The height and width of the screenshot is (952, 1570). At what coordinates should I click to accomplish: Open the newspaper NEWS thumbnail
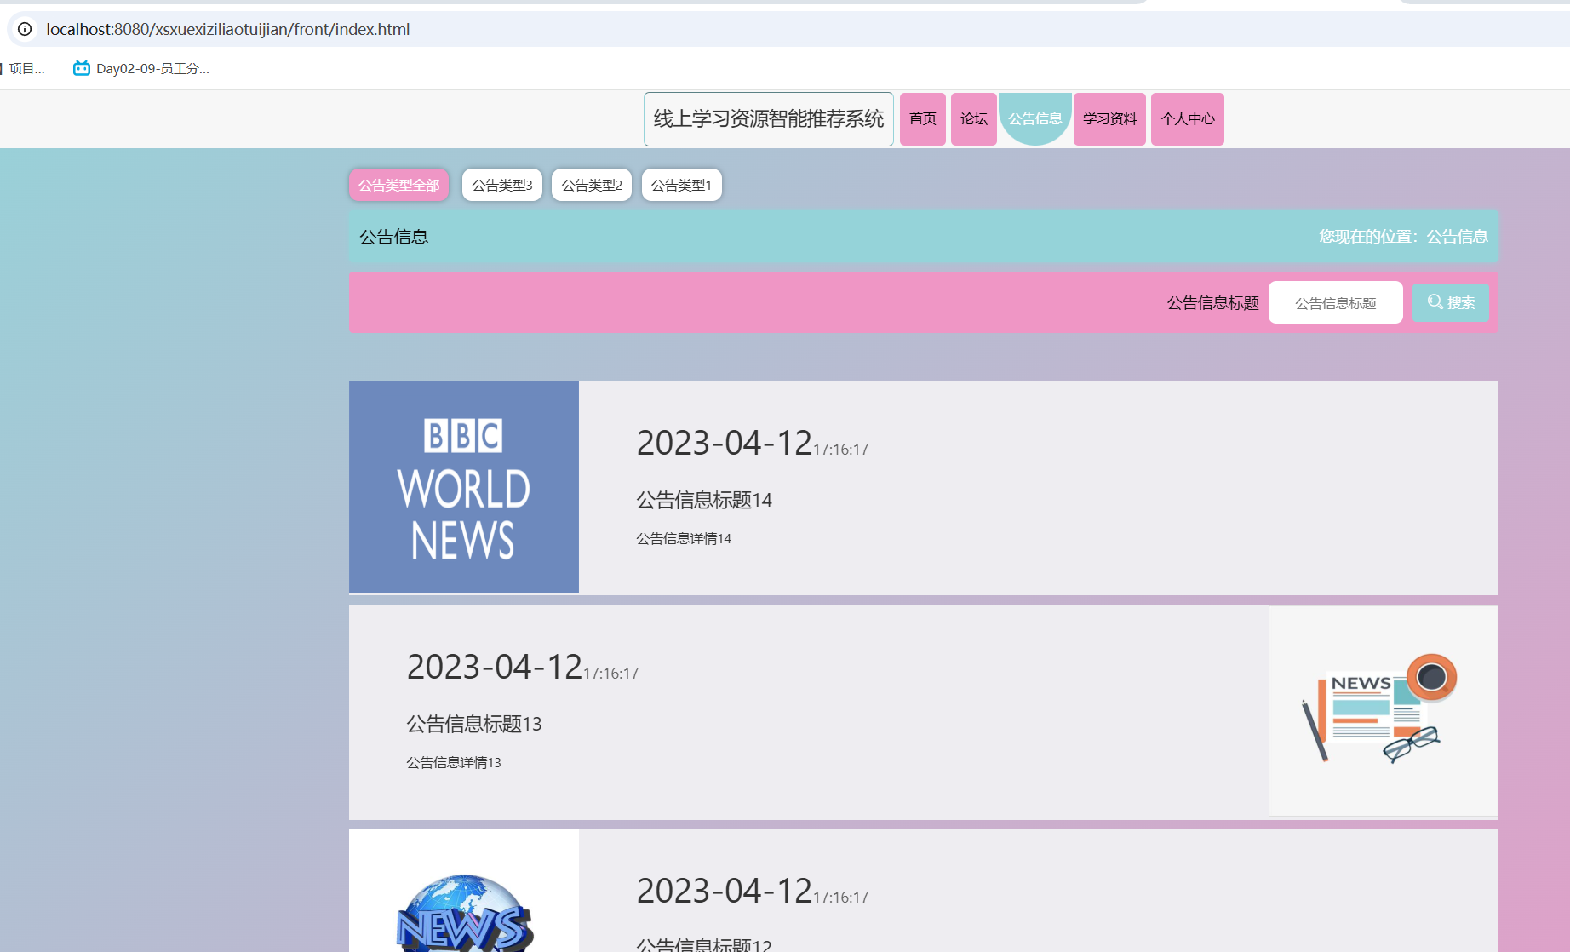click(x=1383, y=711)
